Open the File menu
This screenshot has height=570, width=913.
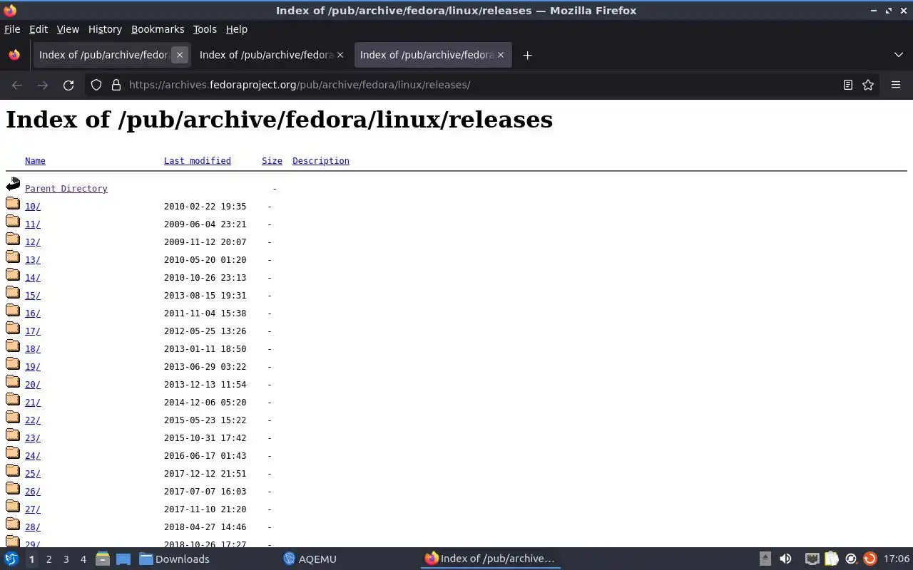12,29
